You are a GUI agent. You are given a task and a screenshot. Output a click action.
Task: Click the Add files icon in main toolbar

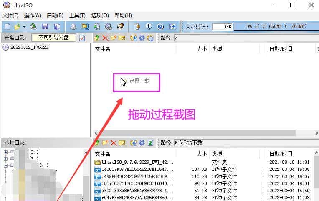point(137,27)
